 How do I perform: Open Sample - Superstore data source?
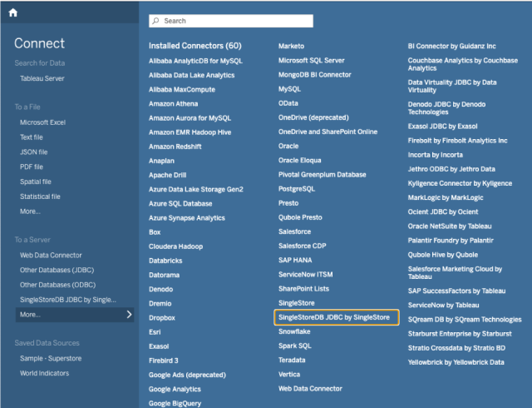pyautogui.click(x=51, y=358)
